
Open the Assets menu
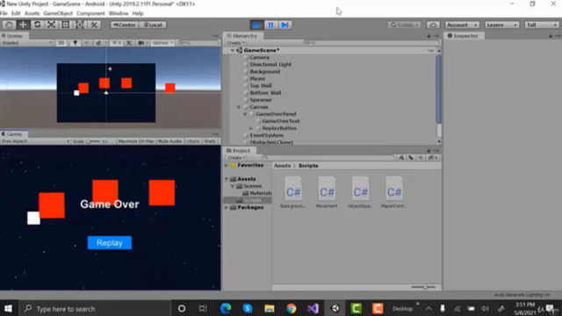(32, 13)
